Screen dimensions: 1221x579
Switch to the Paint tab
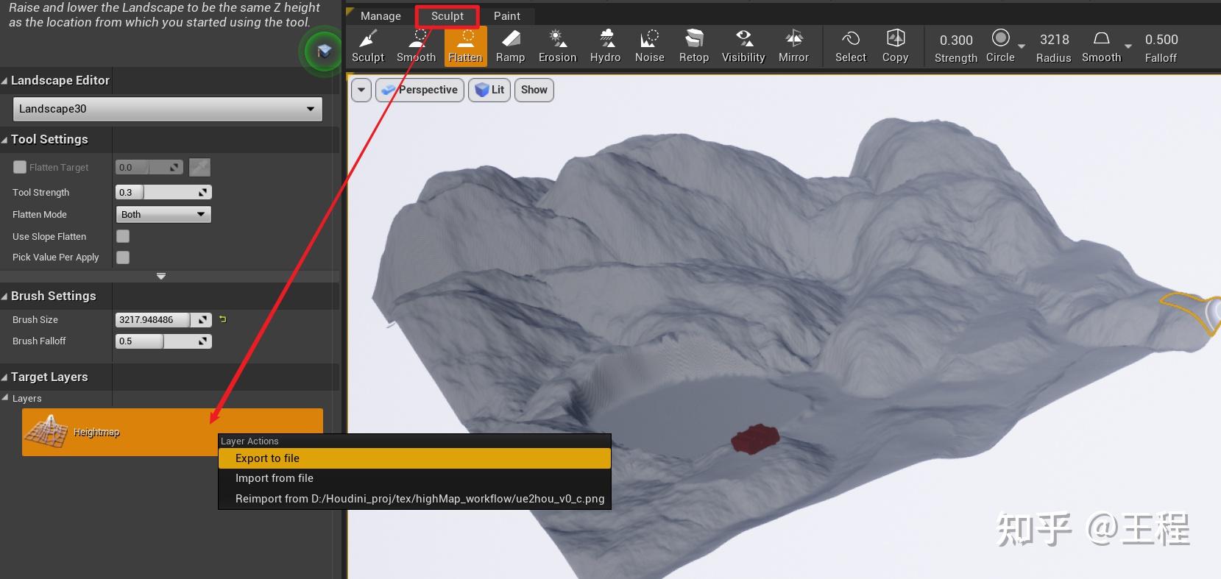[x=506, y=15]
